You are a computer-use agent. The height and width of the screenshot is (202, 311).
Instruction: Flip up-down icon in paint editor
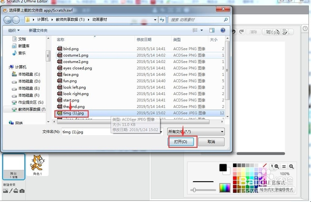[285, 32]
